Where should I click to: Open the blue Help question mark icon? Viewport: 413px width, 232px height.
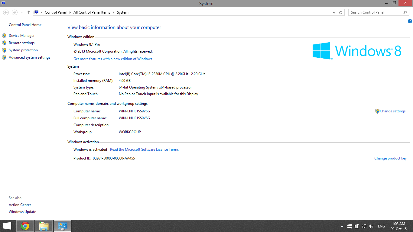coord(410,21)
